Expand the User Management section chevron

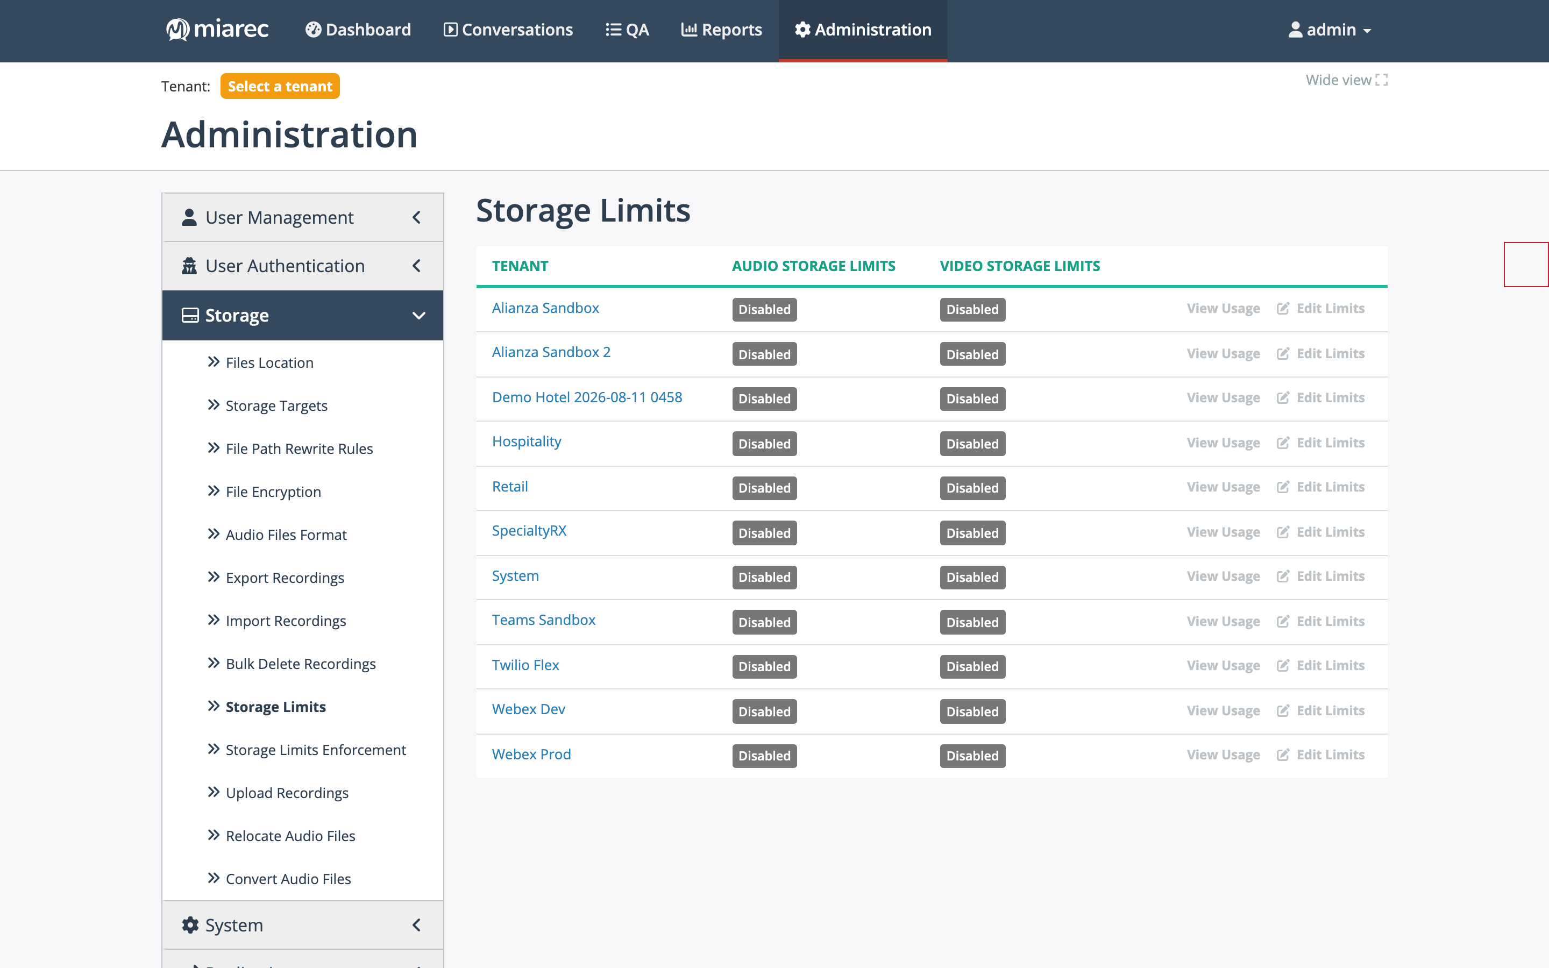point(417,218)
